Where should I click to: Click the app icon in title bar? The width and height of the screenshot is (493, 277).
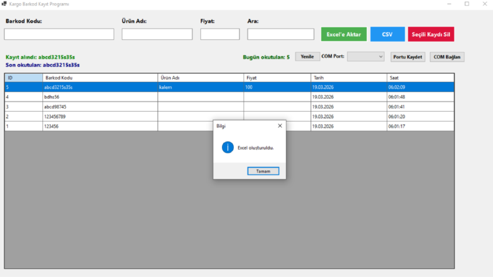[4, 4]
